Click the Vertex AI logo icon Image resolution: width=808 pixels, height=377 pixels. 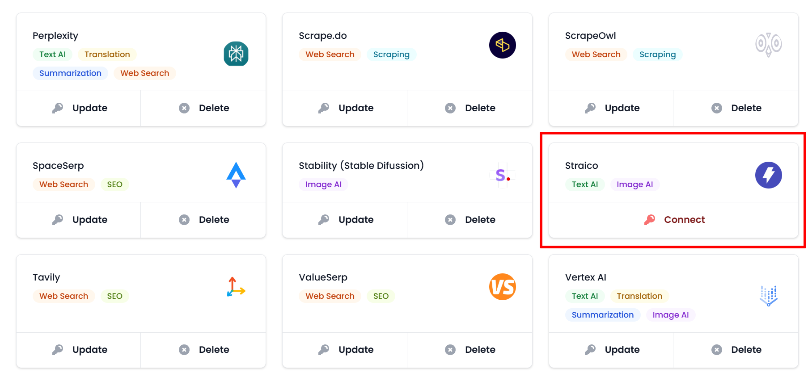pos(768,296)
